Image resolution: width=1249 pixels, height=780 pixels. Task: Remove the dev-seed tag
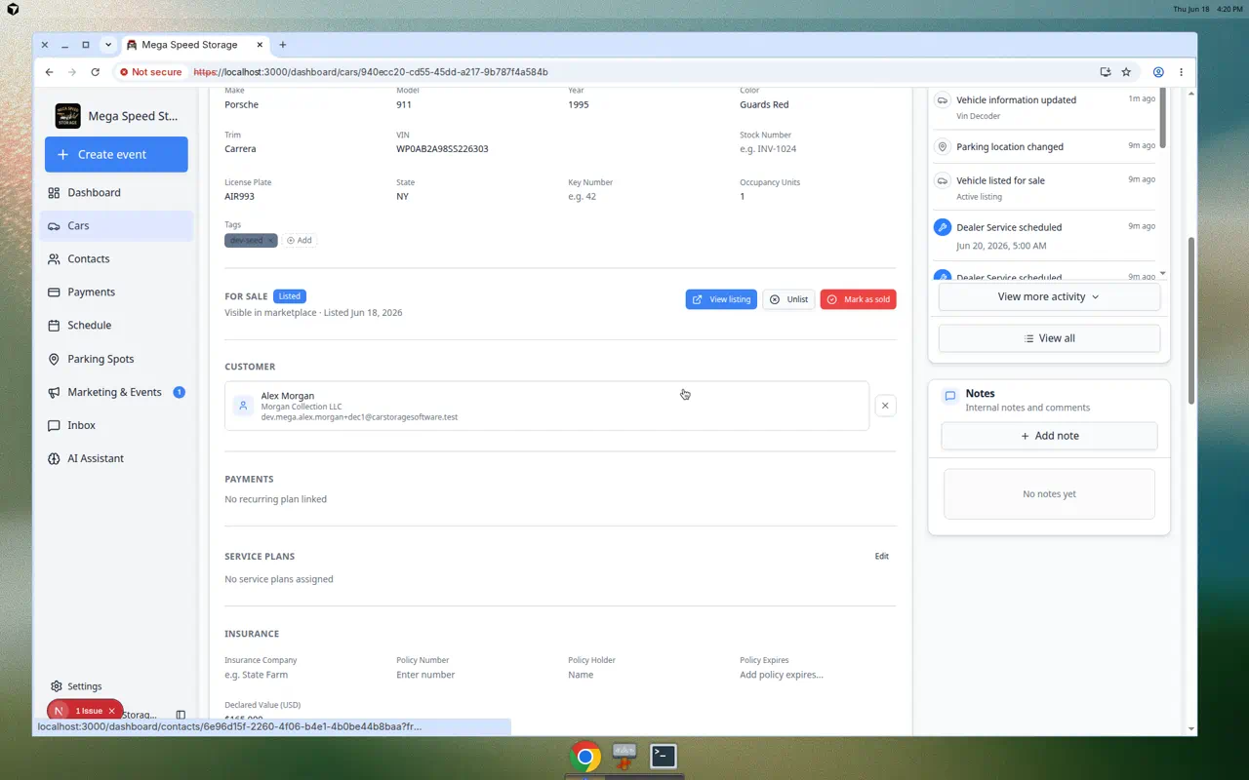[271, 240]
